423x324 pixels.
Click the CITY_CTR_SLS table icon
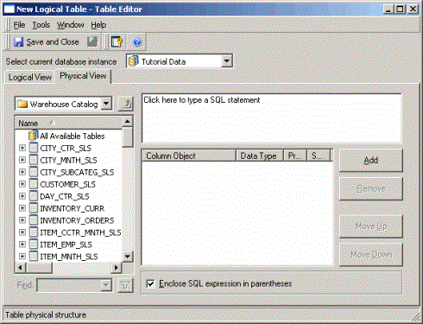pos(34,148)
